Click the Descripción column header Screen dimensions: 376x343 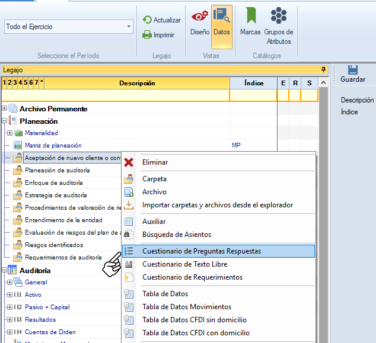tap(136, 83)
